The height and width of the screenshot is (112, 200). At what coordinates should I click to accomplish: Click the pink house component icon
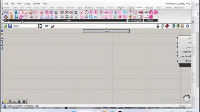click(x=42, y=17)
